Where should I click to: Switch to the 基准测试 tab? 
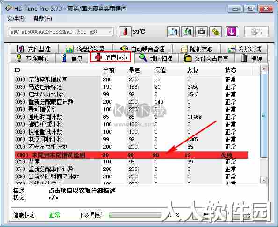33,58
